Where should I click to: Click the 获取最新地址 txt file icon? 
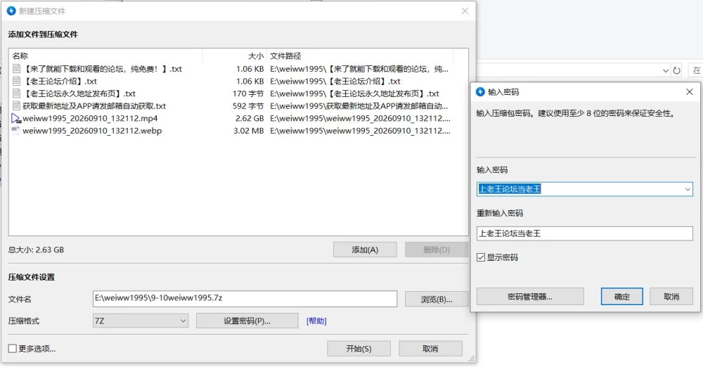tap(17, 106)
